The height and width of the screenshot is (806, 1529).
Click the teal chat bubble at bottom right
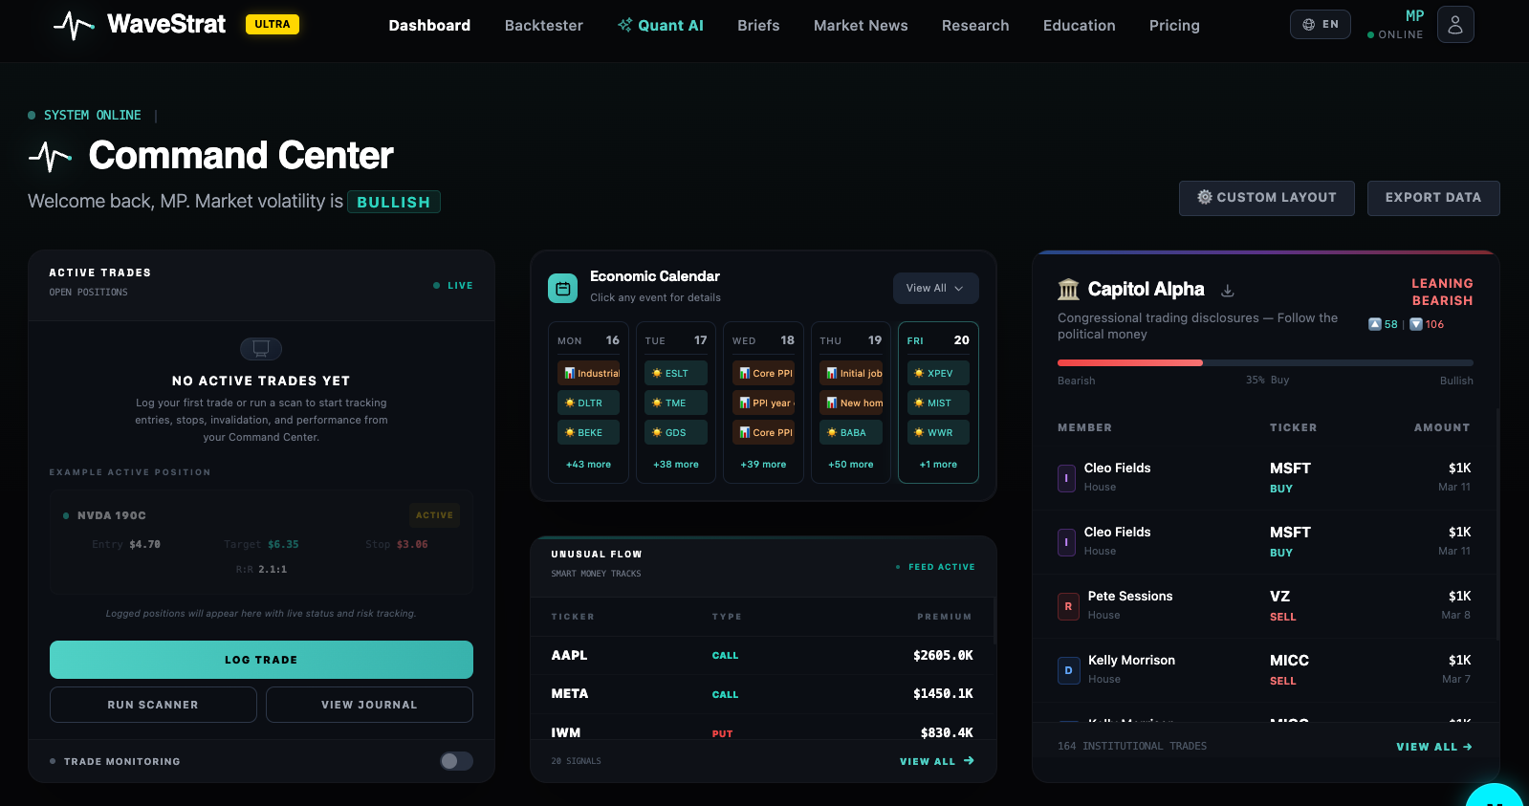point(1496,795)
